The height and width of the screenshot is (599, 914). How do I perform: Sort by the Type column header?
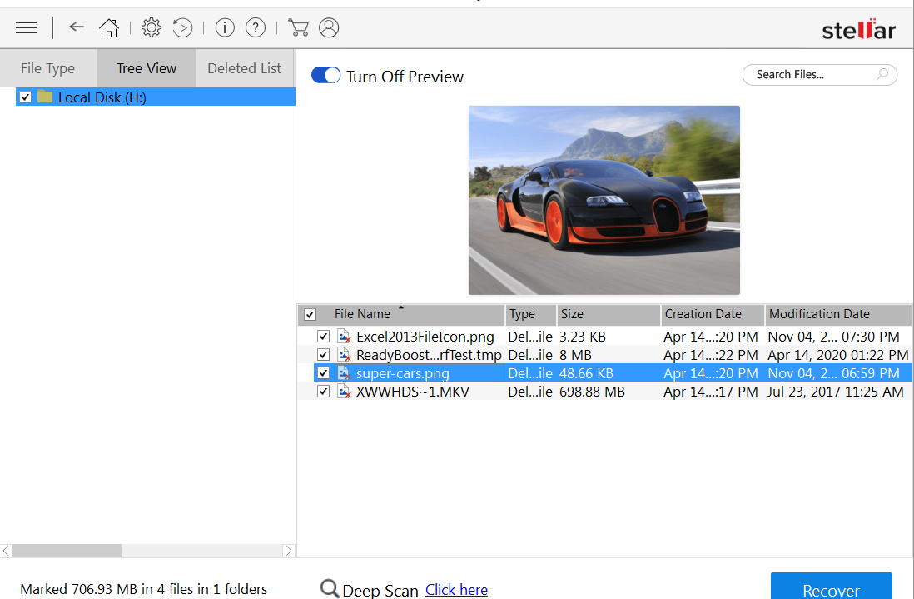click(x=530, y=314)
